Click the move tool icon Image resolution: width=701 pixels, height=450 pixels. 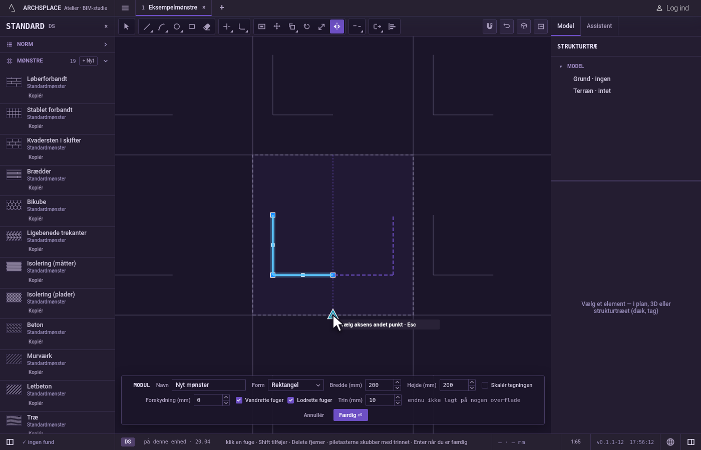277,26
